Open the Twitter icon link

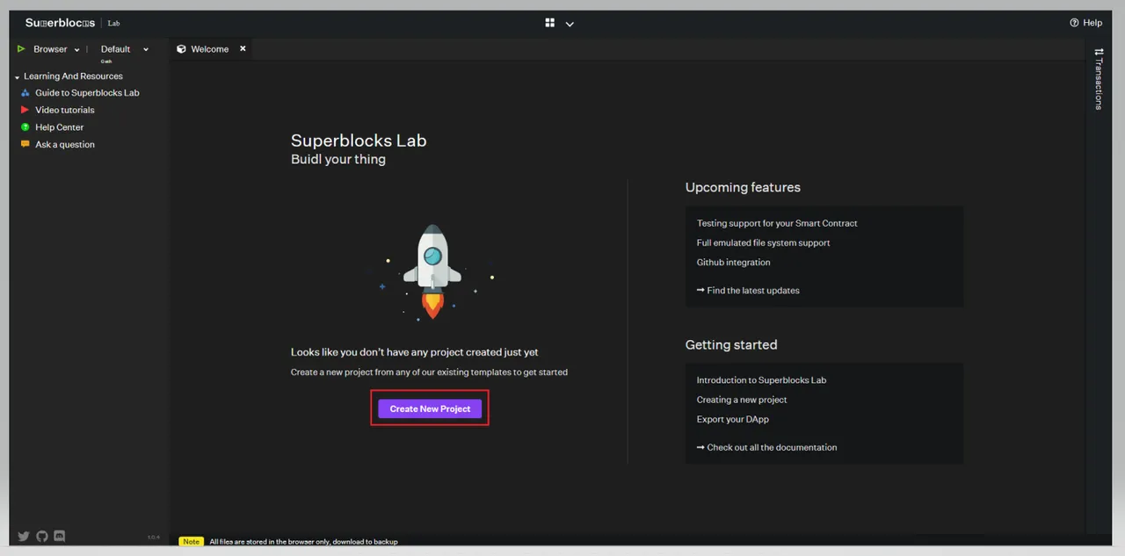(x=24, y=536)
